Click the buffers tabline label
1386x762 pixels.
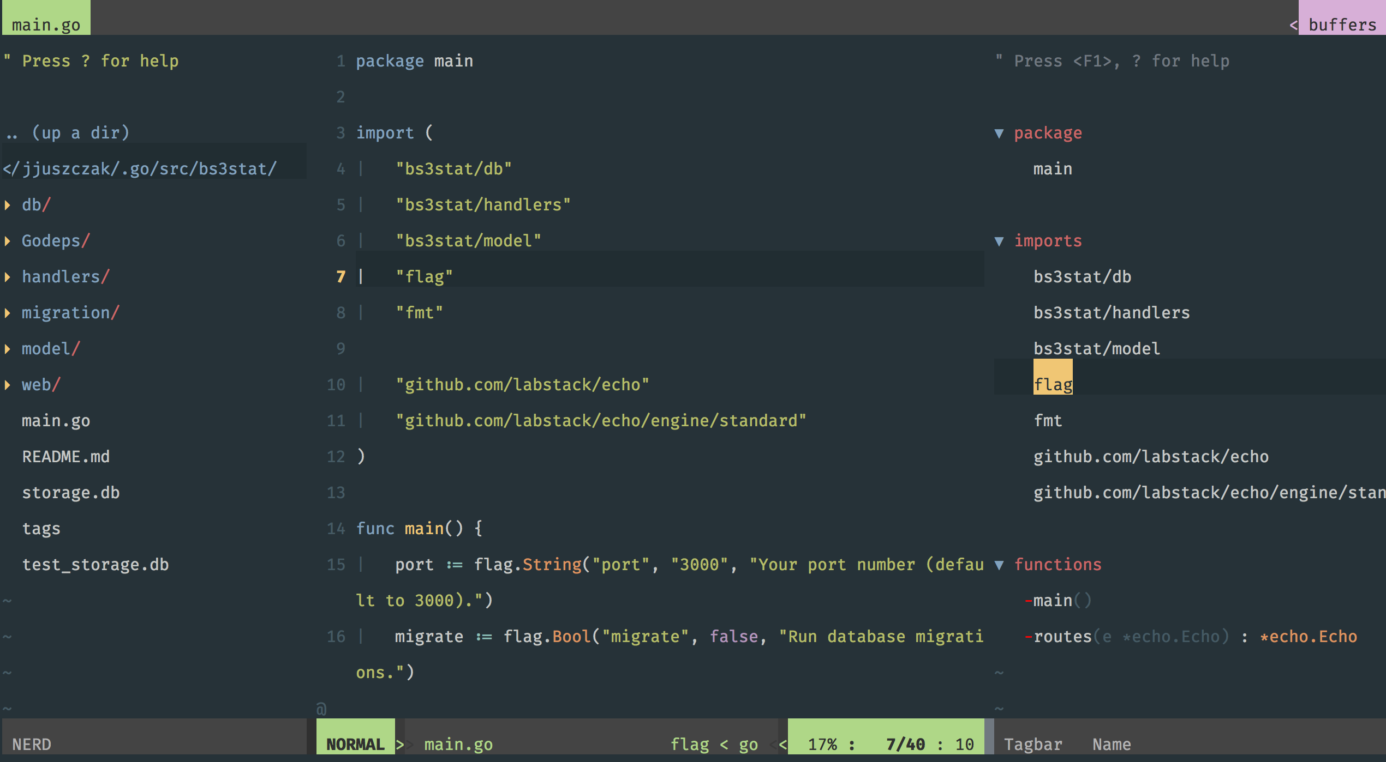pyautogui.click(x=1342, y=24)
